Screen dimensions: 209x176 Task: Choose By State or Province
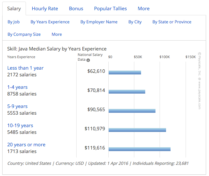click(172, 22)
